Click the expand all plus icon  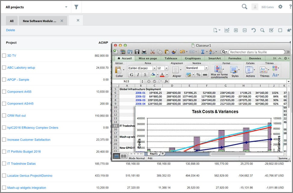pos(236,30)
